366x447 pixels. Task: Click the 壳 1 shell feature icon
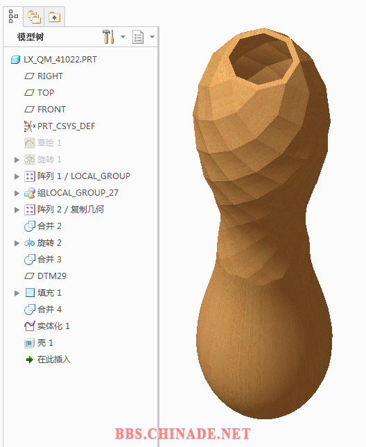pyautogui.click(x=29, y=343)
